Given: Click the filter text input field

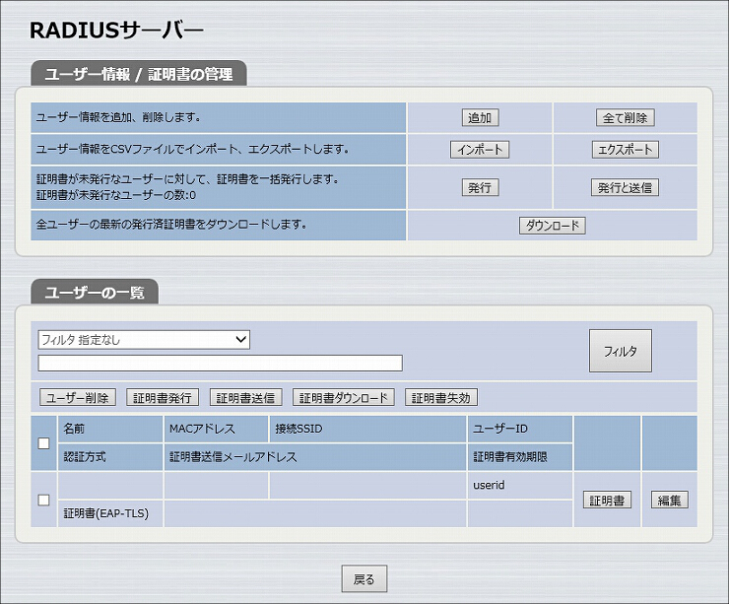Looking at the screenshot, I should coord(220,364).
